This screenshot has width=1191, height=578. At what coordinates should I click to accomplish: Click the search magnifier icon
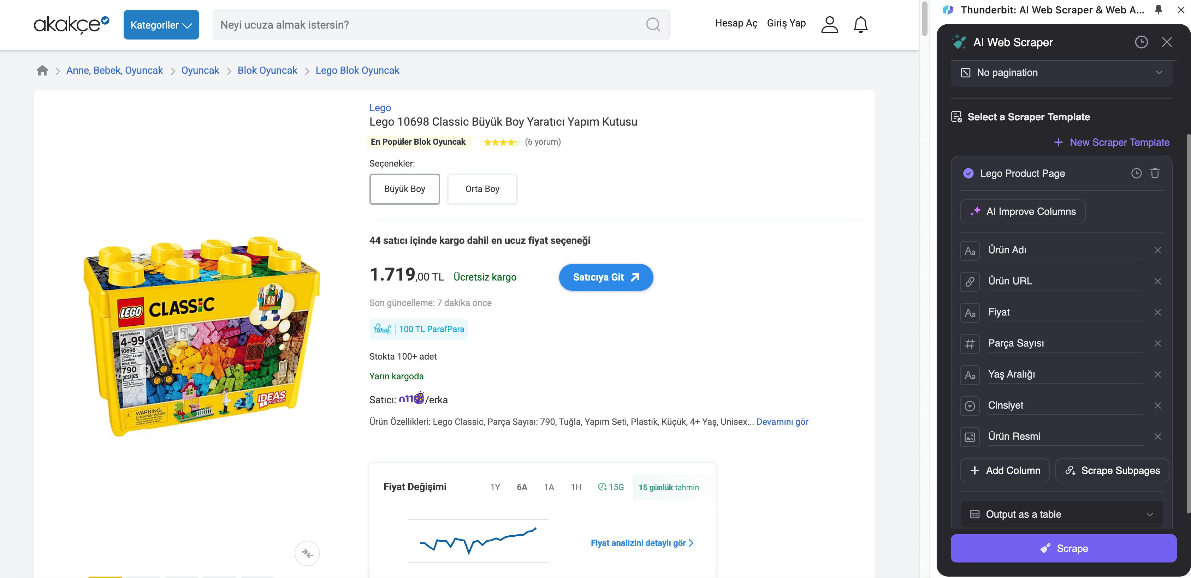point(652,24)
